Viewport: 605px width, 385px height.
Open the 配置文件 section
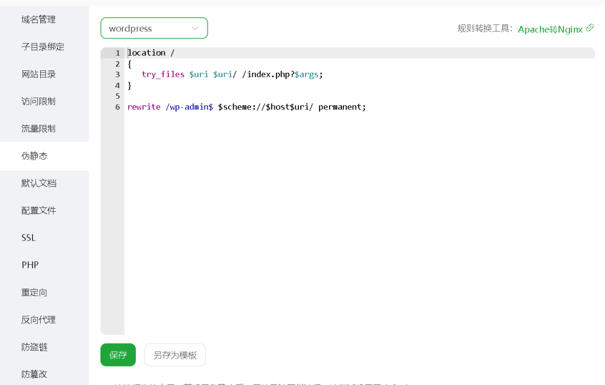tap(38, 211)
